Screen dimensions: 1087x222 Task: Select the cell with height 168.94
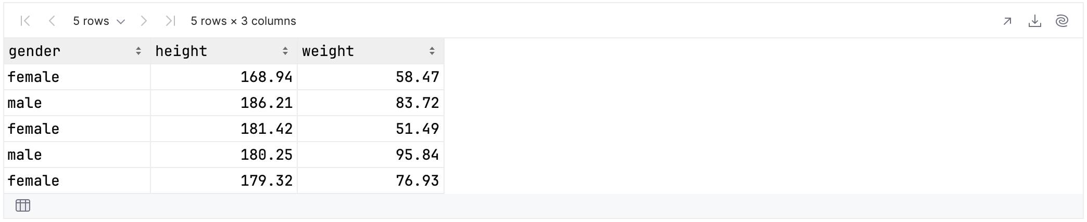pos(224,77)
